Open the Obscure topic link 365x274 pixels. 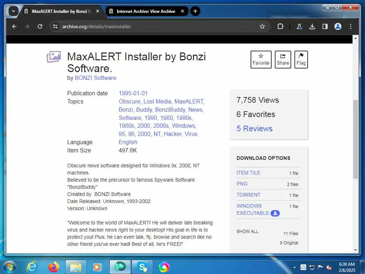129,101
